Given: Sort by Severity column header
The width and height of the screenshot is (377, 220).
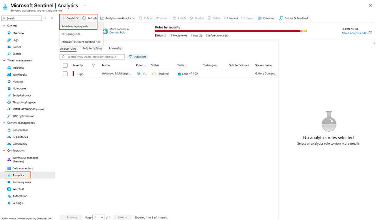Looking at the screenshot, I should click(x=78, y=65).
